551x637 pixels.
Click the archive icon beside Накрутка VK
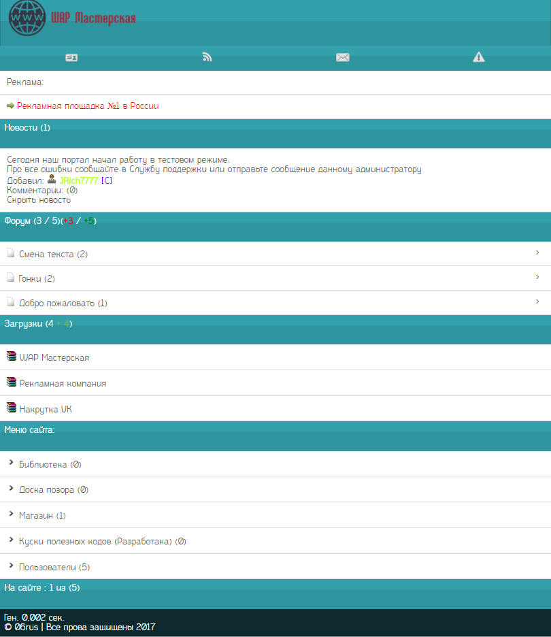pyautogui.click(x=12, y=408)
